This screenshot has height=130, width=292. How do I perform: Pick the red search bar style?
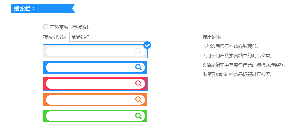click(91, 84)
